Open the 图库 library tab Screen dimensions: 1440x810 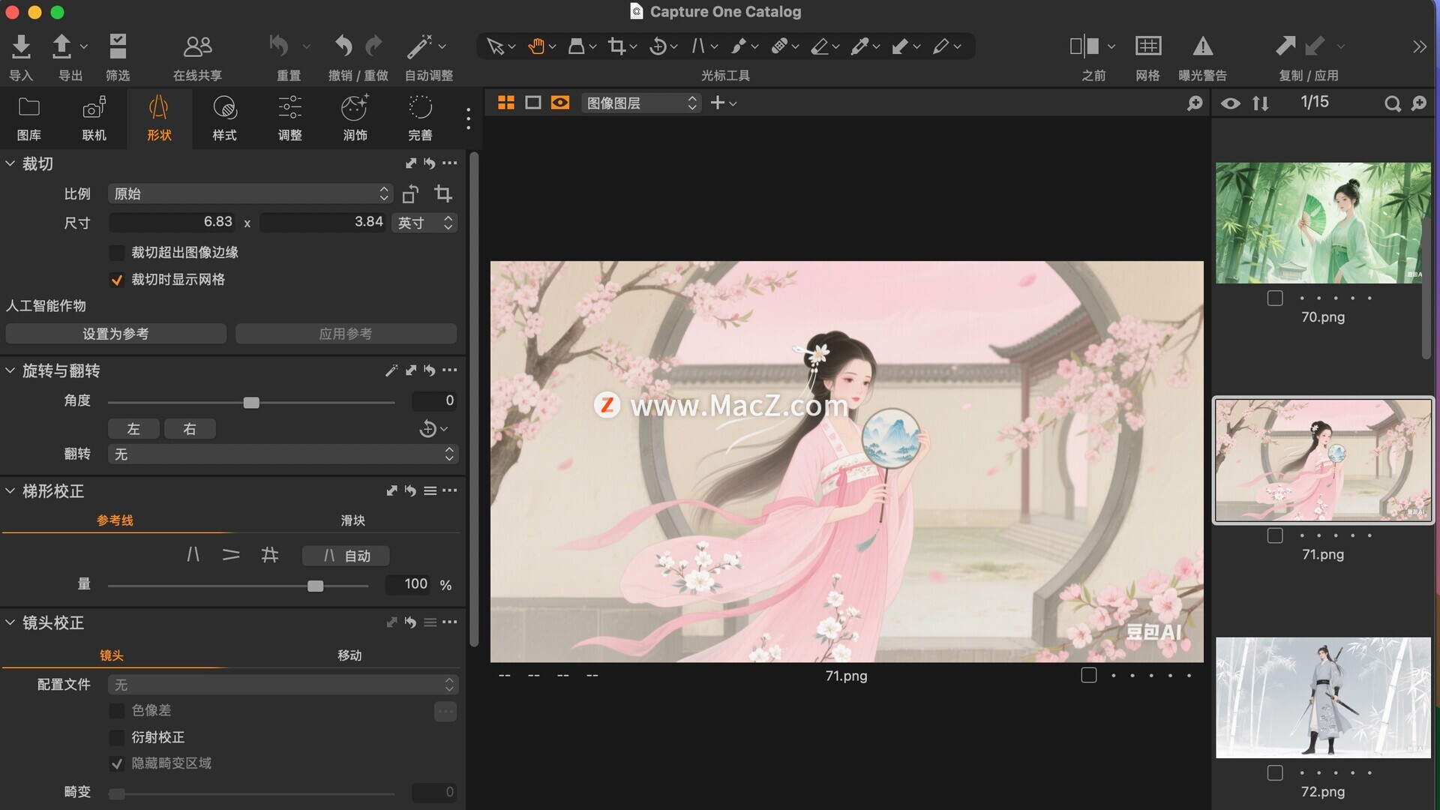[29, 118]
